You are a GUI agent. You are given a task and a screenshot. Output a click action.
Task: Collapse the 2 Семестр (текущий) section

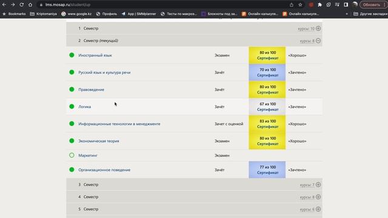point(318,41)
